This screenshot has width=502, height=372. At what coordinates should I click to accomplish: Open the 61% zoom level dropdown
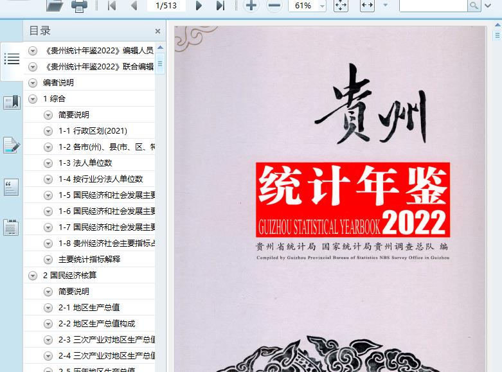[x=322, y=6]
